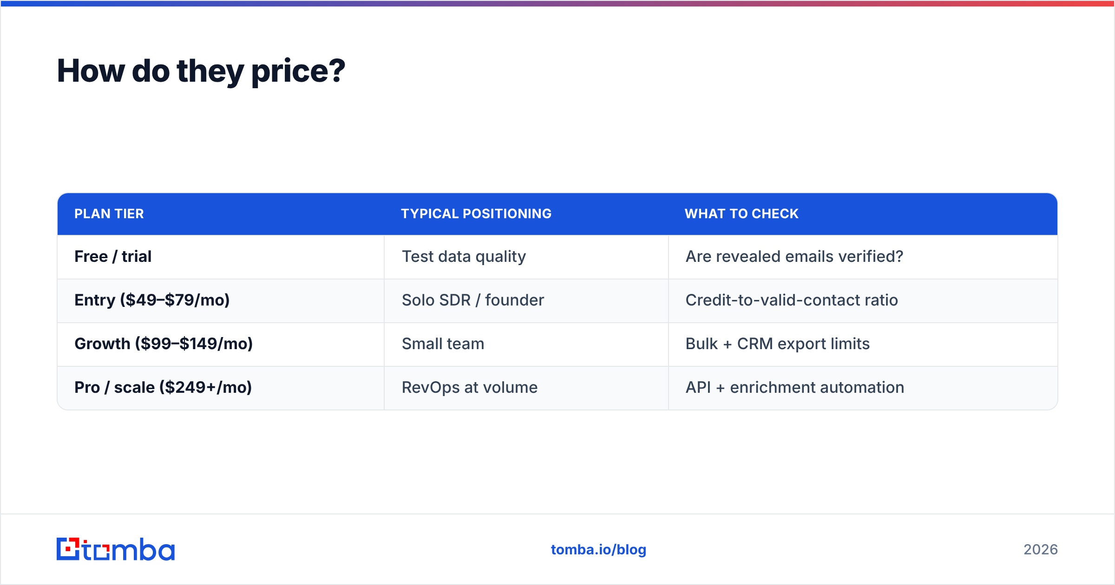
Task: Click the 'Credit-to-valid-contact ratio' cell
Action: [x=863, y=300]
